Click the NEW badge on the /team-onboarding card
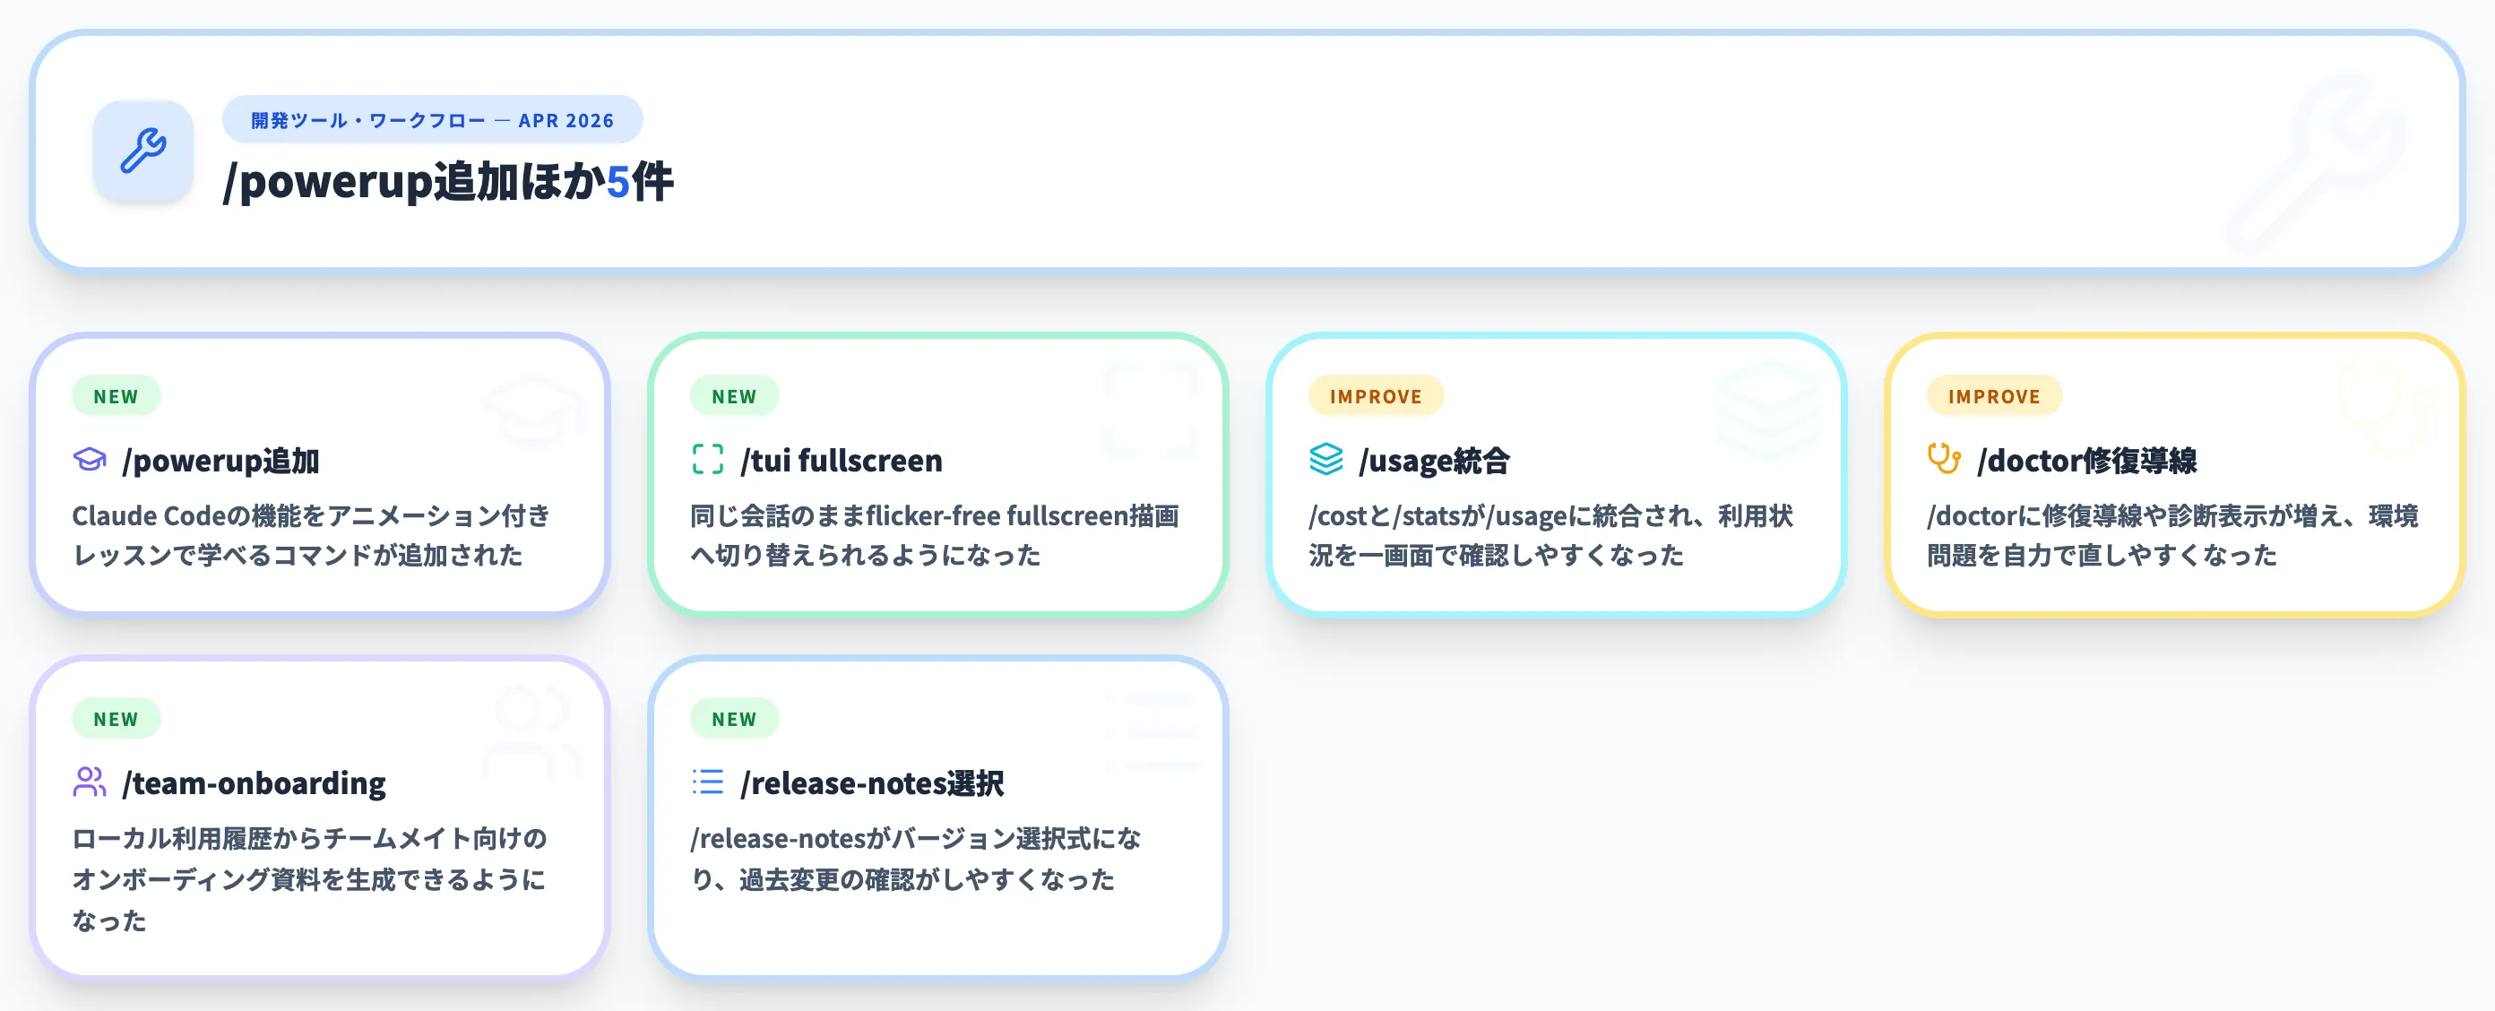 [x=117, y=719]
